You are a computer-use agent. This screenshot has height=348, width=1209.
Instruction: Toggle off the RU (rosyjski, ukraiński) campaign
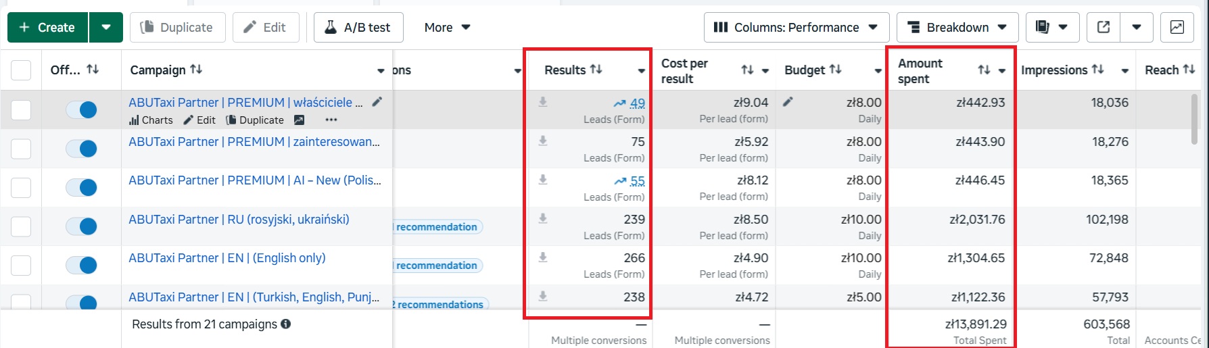[x=81, y=226]
